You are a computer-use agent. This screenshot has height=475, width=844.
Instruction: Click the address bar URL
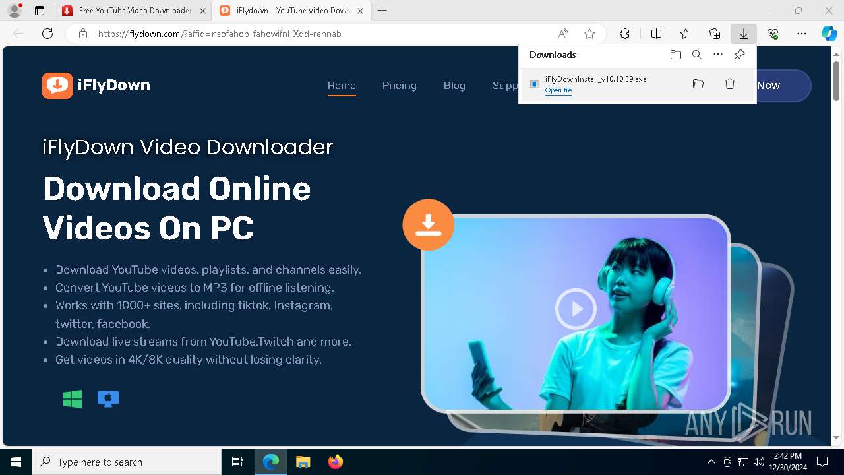[x=220, y=34]
